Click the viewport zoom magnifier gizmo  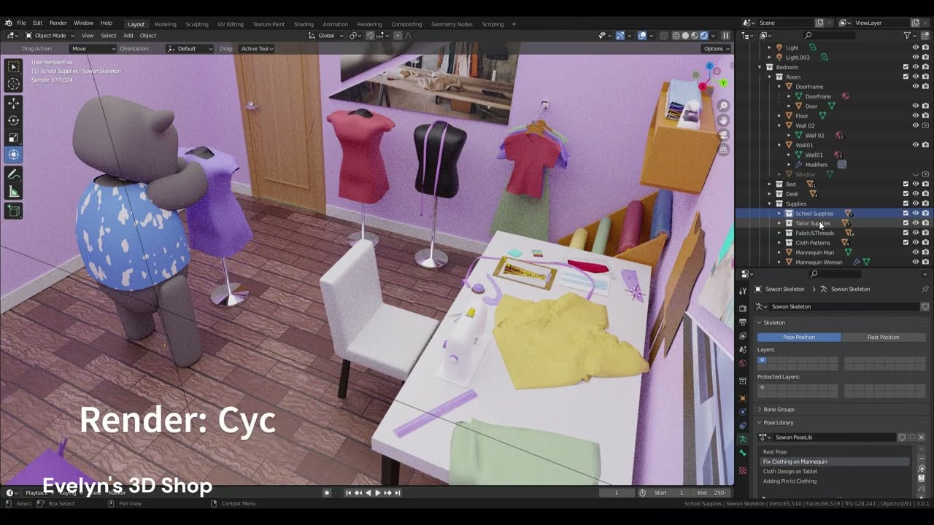(724, 106)
